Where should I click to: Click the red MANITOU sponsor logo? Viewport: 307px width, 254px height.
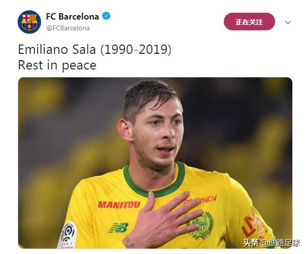click(119, 205)
